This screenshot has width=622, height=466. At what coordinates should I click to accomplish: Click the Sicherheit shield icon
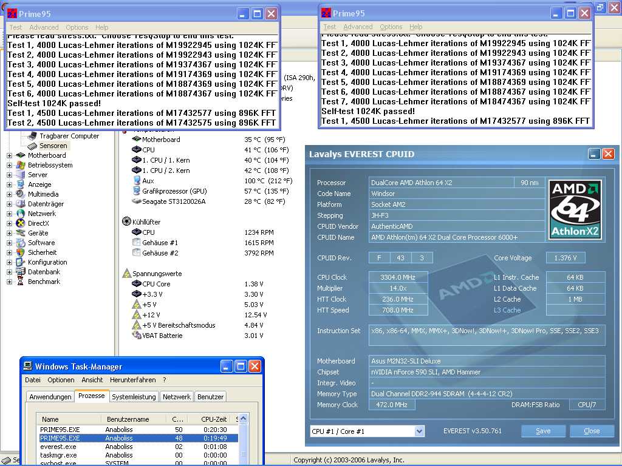[21, 252]
